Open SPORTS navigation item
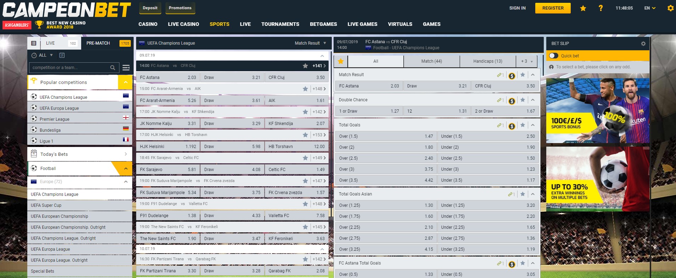 [x=219, y=24]
